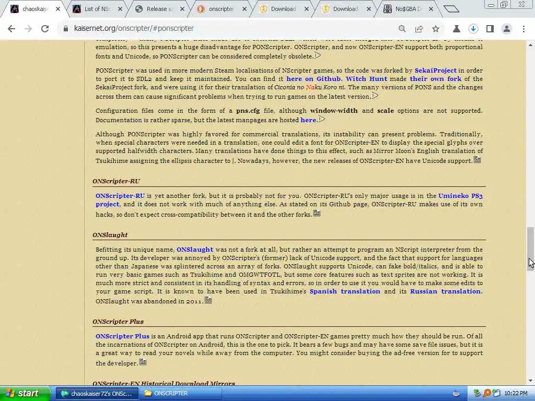
Task: Click the scrollbar up arrow
Action: 530,45
